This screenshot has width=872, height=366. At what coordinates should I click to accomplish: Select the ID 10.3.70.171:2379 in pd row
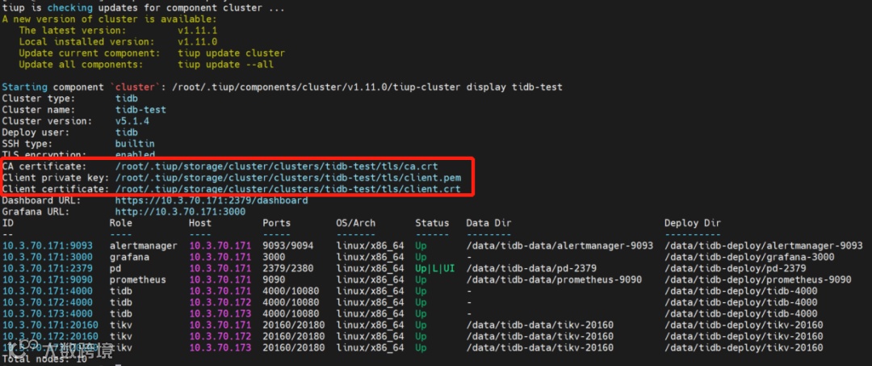click(48, 268)
